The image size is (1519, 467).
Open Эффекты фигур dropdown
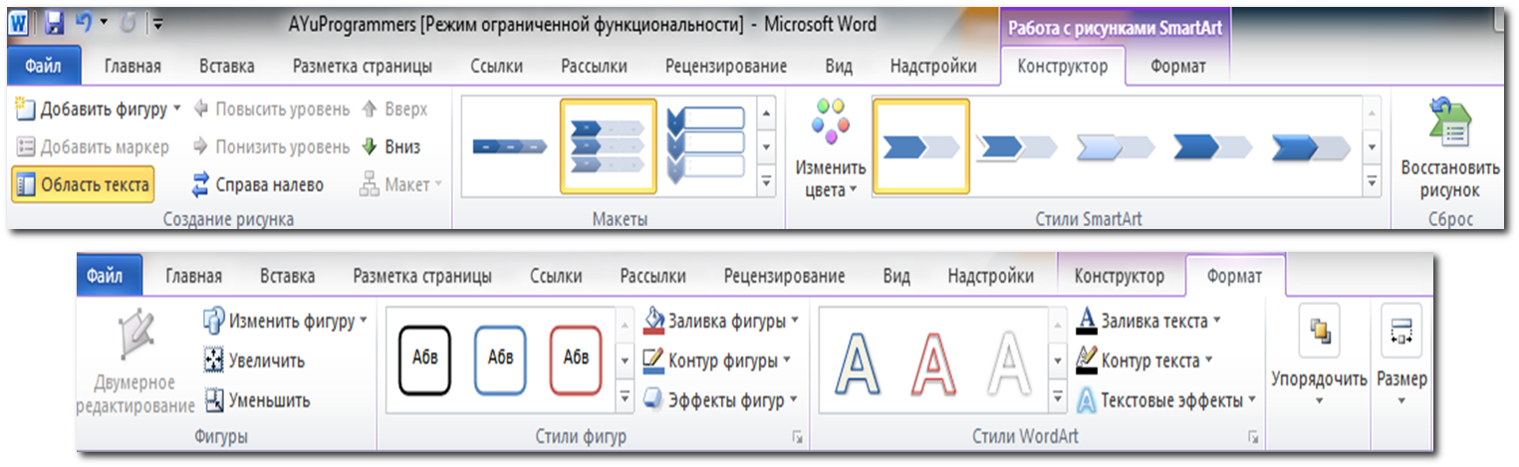point(721,400)
